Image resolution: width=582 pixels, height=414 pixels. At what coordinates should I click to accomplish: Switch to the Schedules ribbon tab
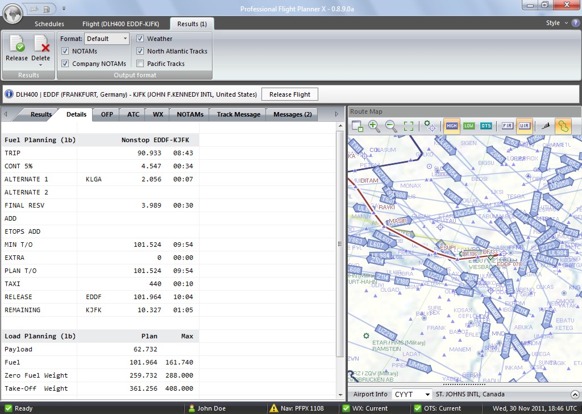click(x=49, y=24)
